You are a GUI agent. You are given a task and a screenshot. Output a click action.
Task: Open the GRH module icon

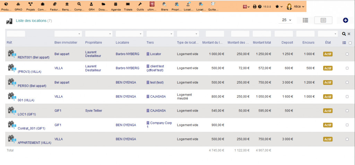pos(91,6)
